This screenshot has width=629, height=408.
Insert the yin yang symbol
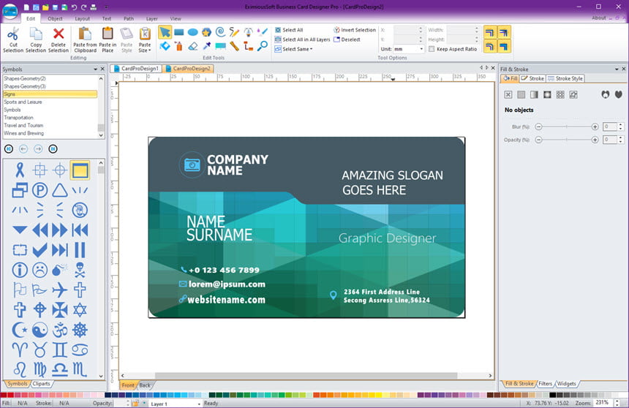39,330
